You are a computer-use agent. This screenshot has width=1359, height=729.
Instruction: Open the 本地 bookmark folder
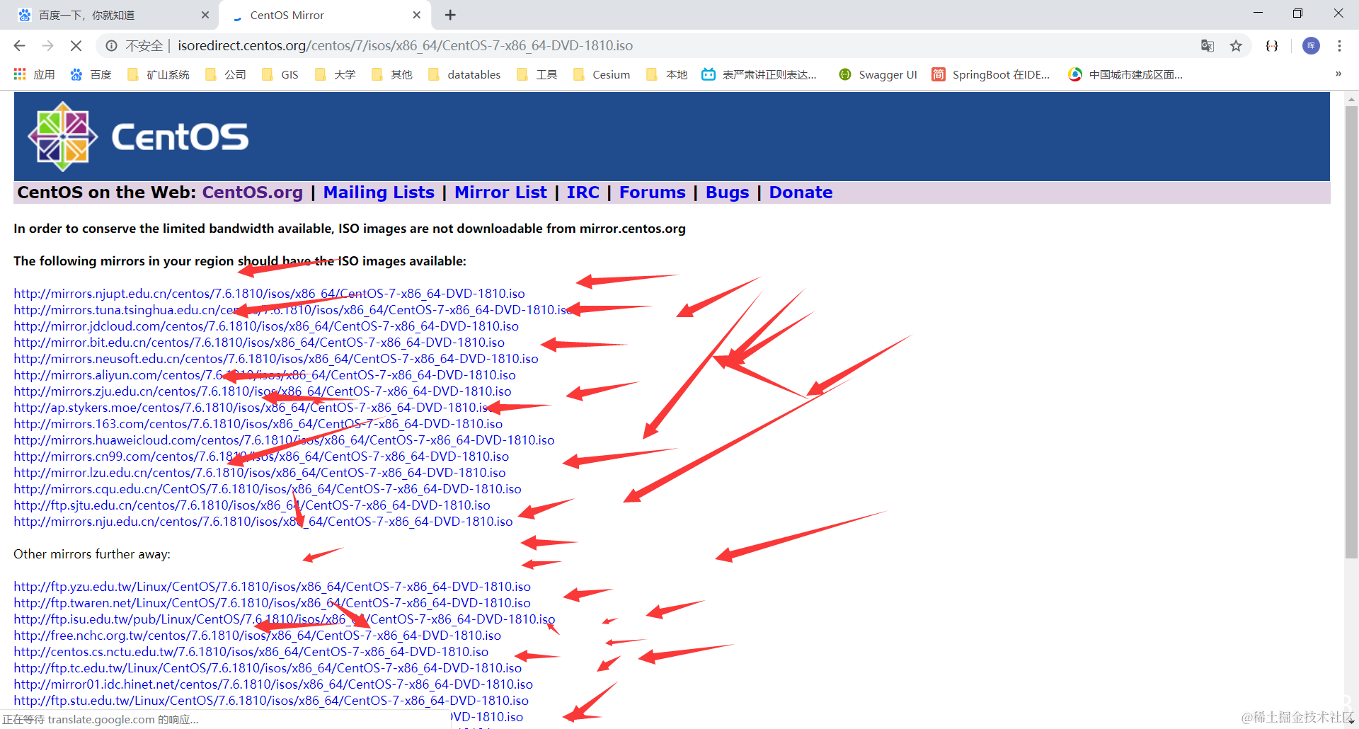point(667,74)
